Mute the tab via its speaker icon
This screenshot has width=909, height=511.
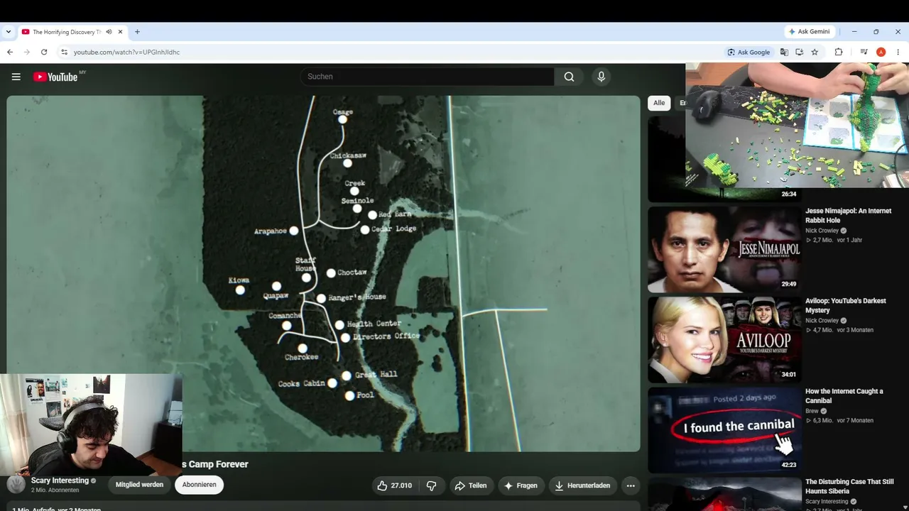pos(109,32)
